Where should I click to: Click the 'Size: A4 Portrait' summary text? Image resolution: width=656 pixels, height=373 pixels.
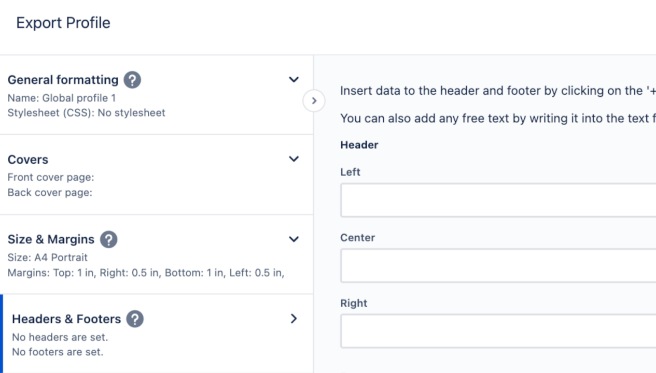[x=48, y=257]
